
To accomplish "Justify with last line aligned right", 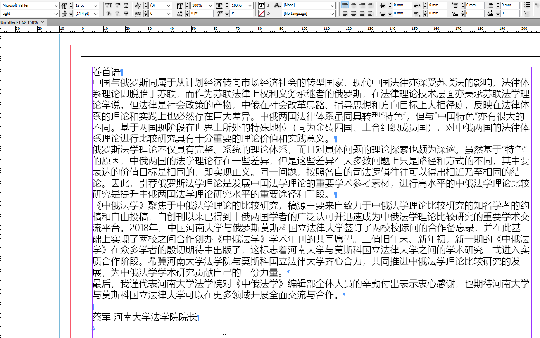I will pyautogui.click(x=362, y=14).
